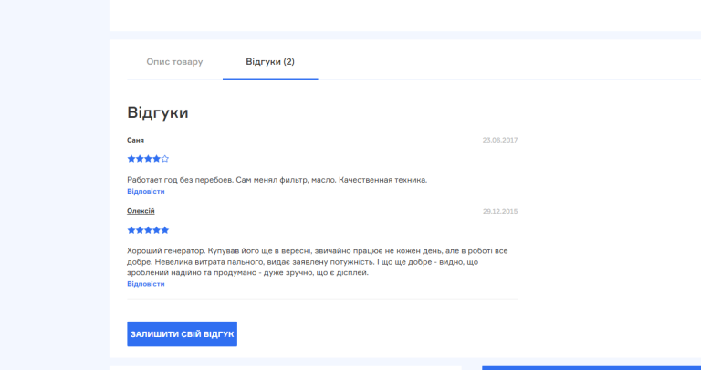The height and width of the screenshot is (370, 701).
Task: Click the Відгуки section heading
Action: [158, 112]
